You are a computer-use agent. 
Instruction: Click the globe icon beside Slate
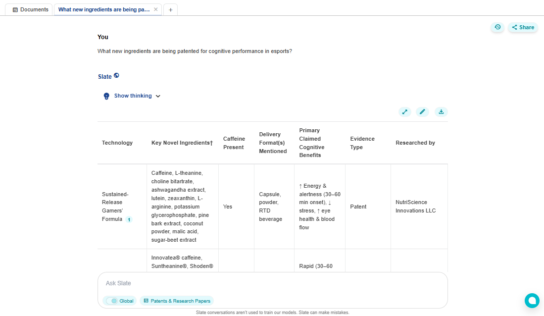[116, 76]
